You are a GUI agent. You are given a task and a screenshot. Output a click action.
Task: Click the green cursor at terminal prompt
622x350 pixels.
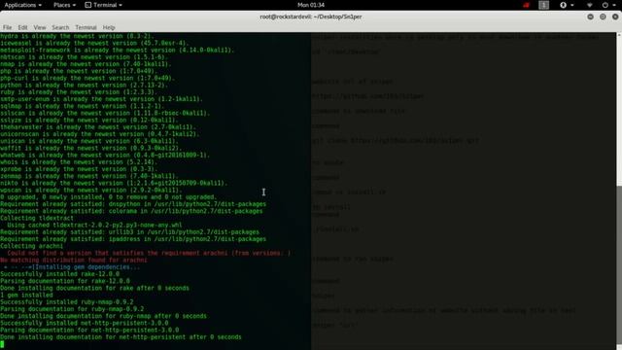click(x=2, y=344)
